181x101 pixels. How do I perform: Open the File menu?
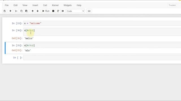pyautogui.click(x=7, y=5)
